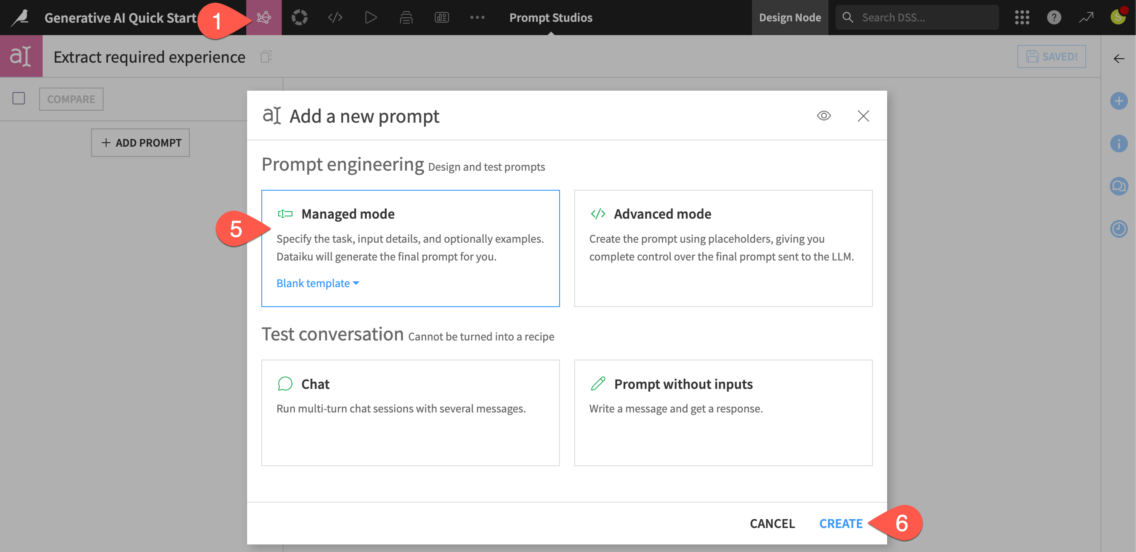Click inside the Search DSS field
The height and width of the screenshot is (552, 1136).
click(x=916, y=17)
